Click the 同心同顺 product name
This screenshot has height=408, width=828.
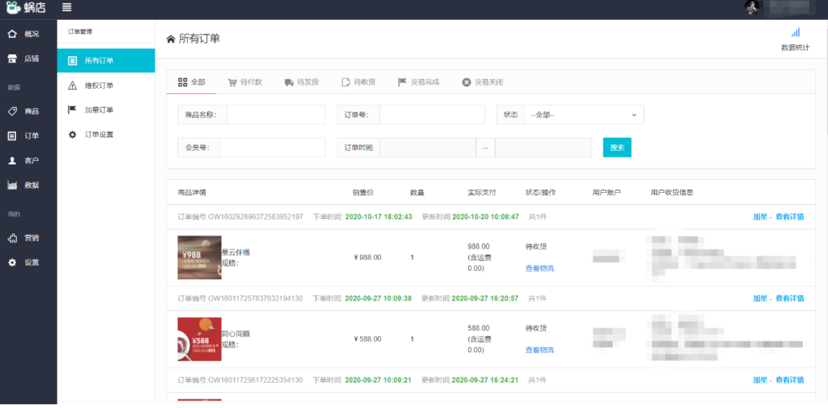[x=235, y=334]
